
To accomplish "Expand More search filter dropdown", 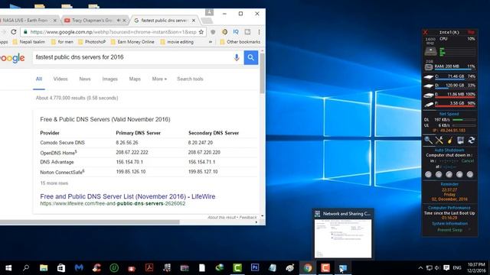I will [x=159, y=79].
